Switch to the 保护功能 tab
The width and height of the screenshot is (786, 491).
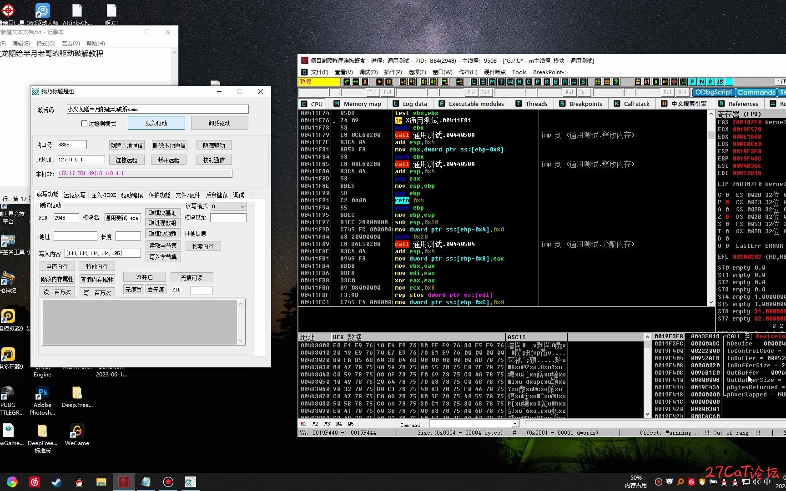160,195
